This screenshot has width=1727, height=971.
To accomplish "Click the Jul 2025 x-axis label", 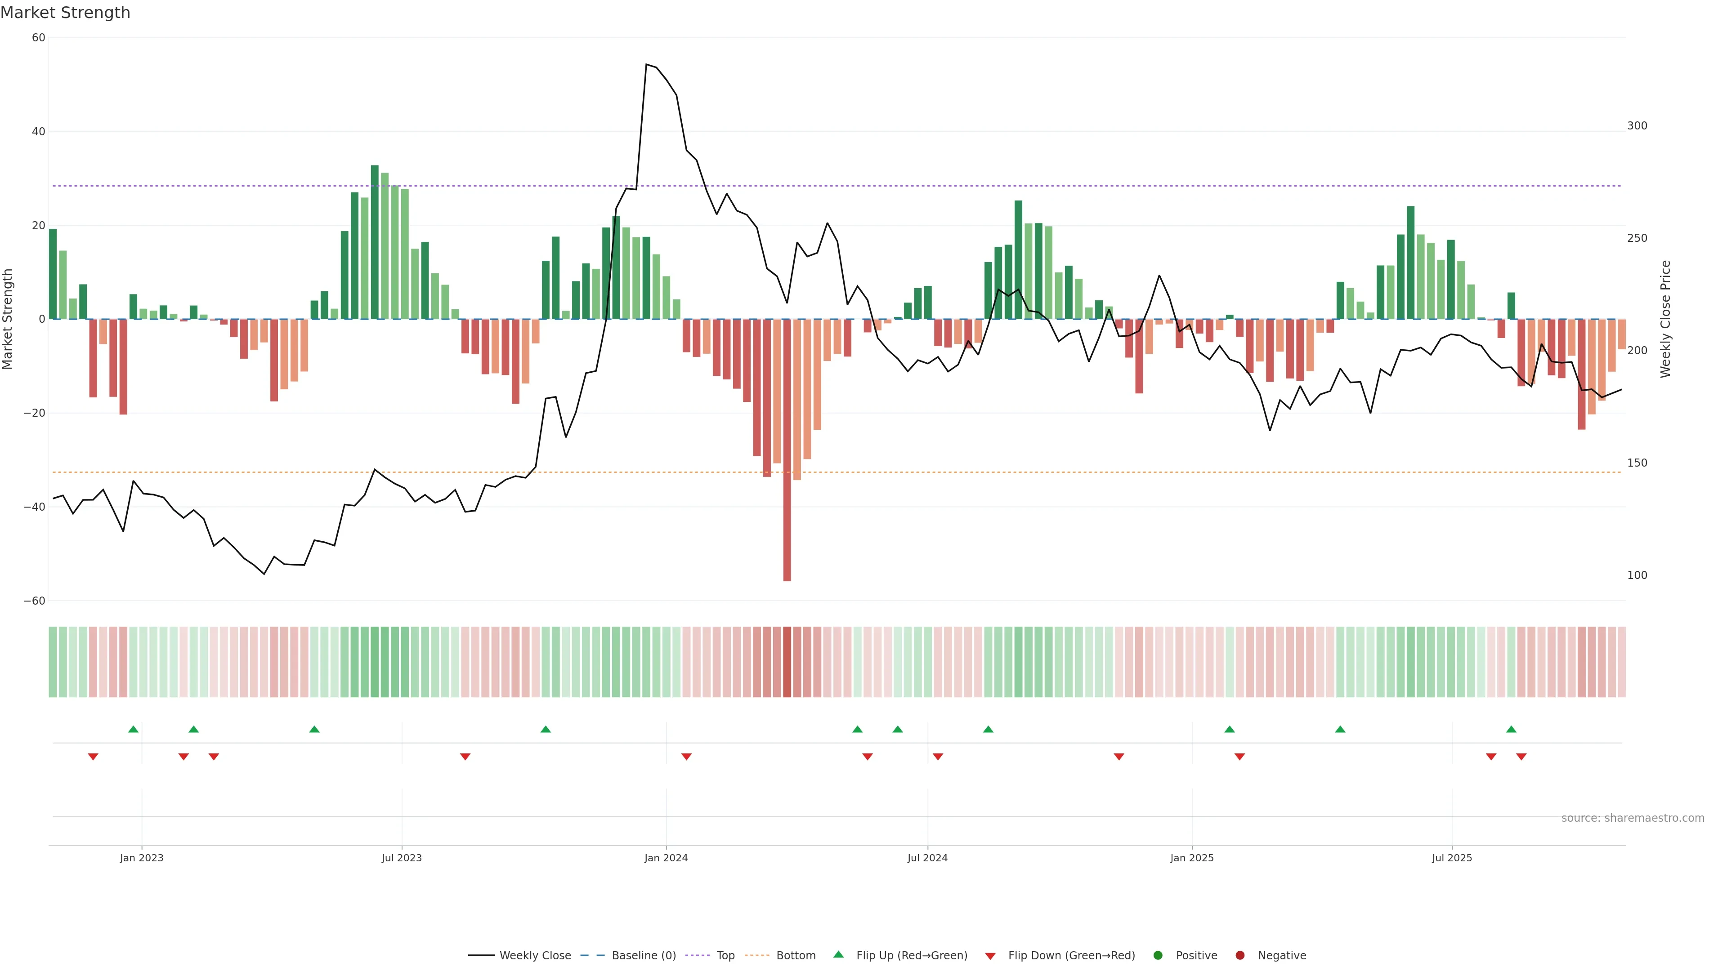I will pos(1451,858).
